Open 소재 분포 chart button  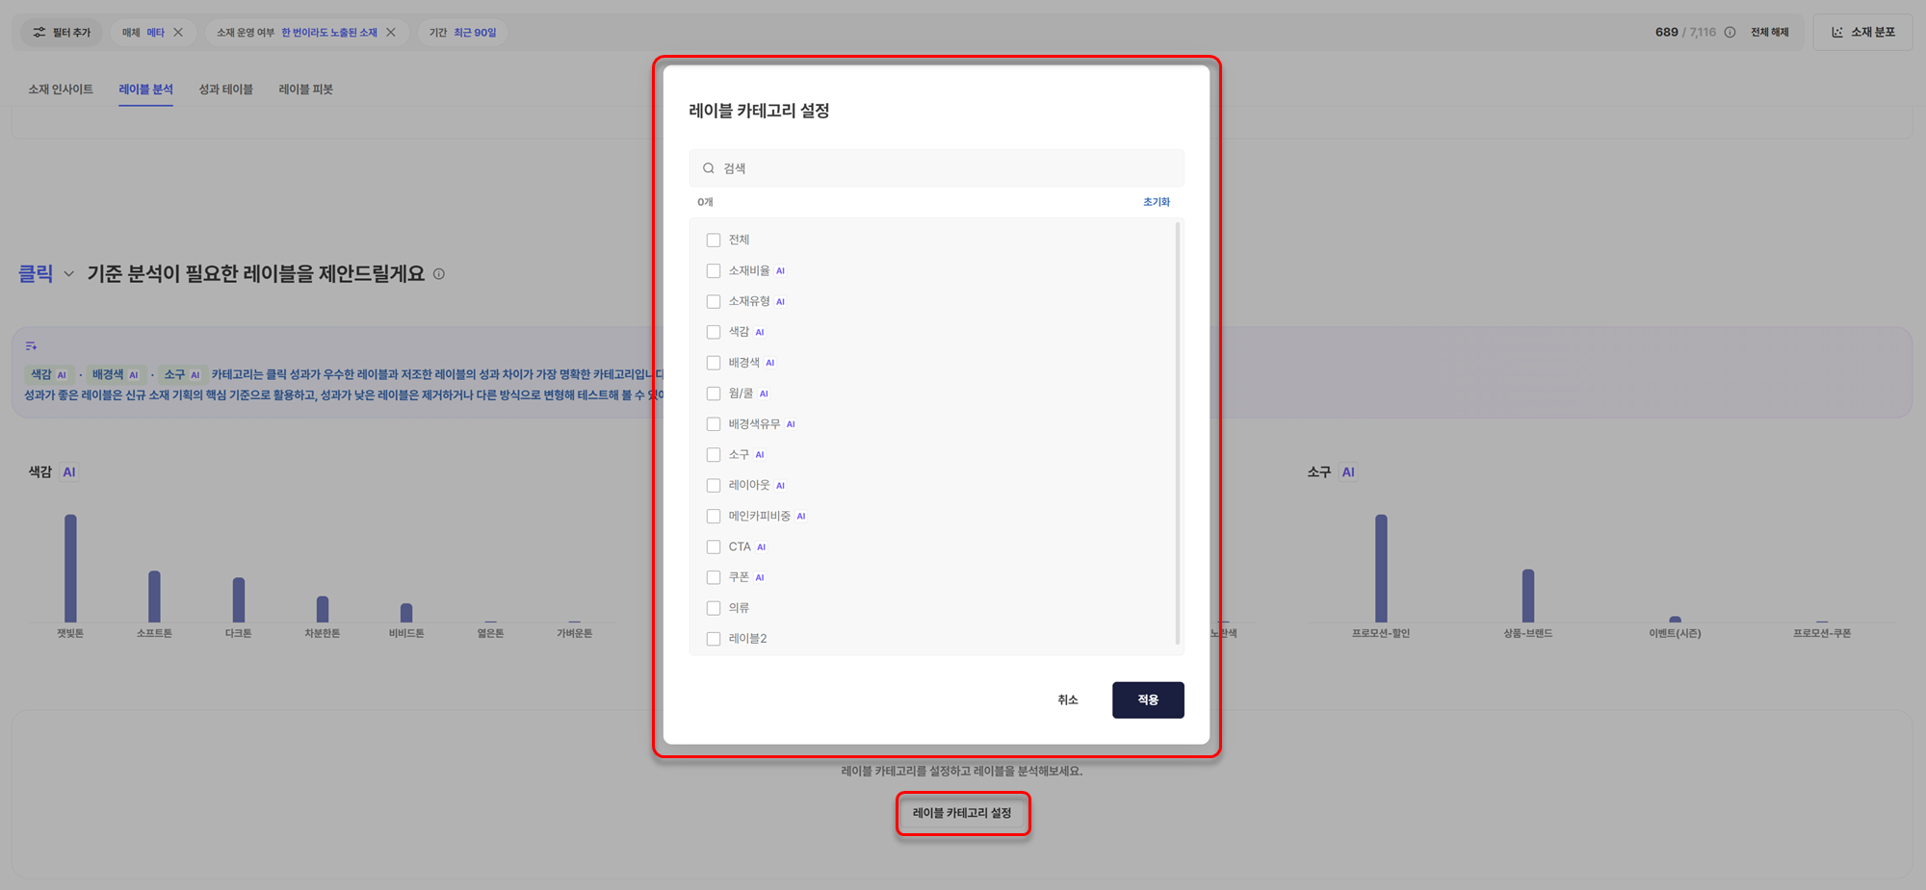pos(1862,33)
